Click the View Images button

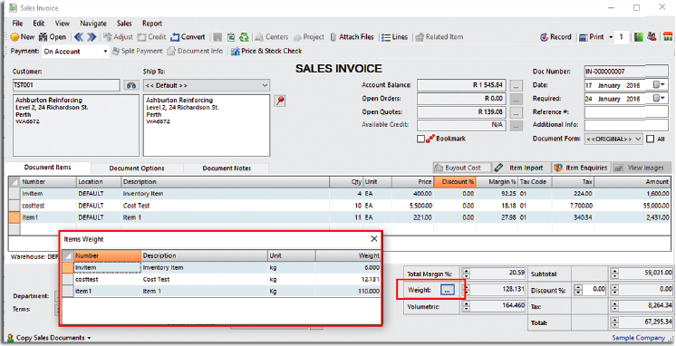642,168
